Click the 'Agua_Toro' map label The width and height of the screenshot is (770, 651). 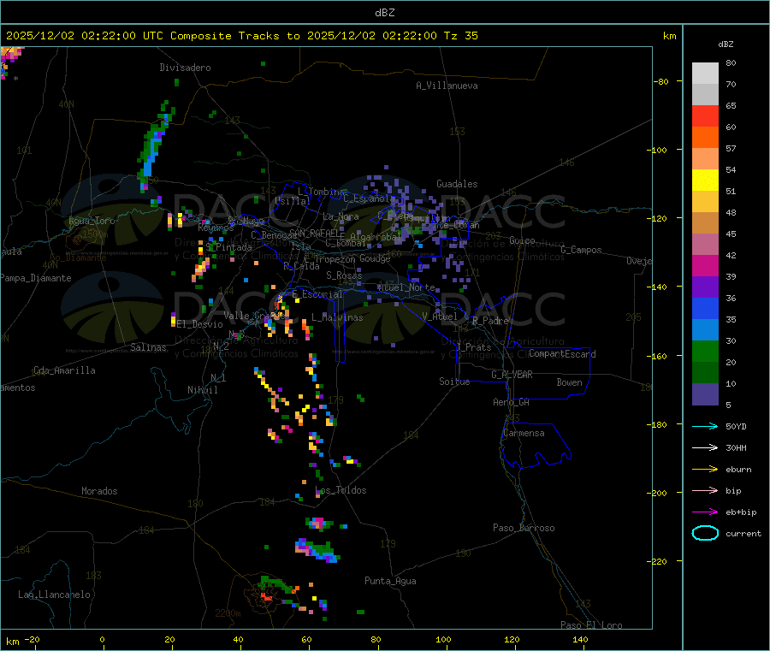[x=92, y=221]
